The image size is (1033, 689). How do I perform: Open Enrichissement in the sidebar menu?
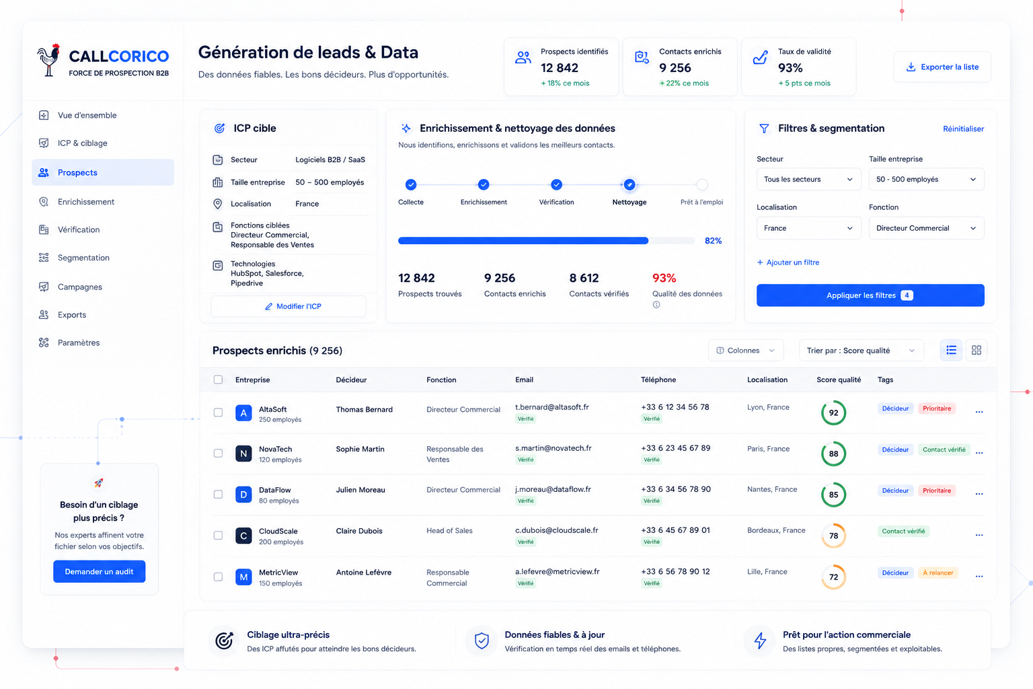point(103,202)
